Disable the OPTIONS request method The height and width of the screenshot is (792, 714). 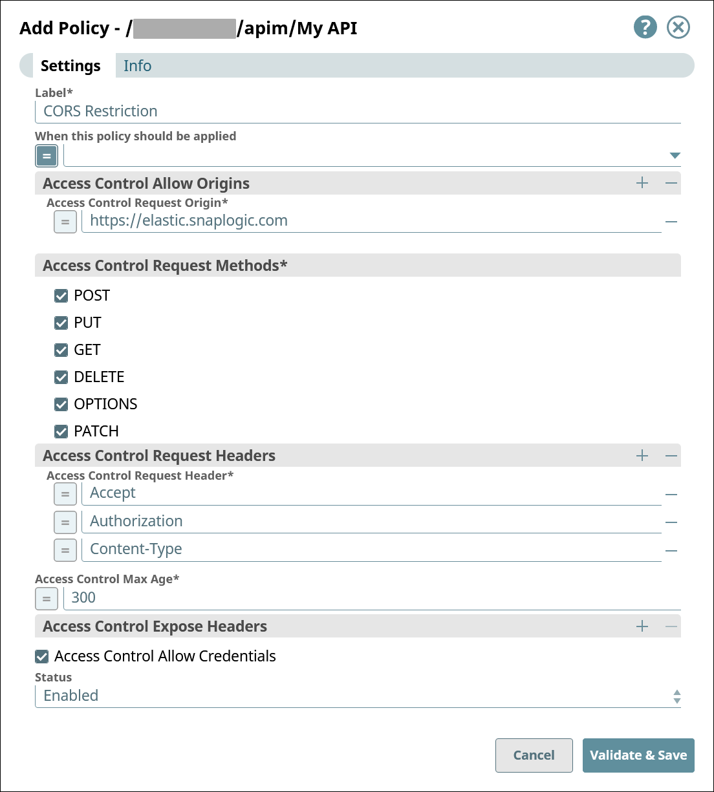click(x=61, y=404)
